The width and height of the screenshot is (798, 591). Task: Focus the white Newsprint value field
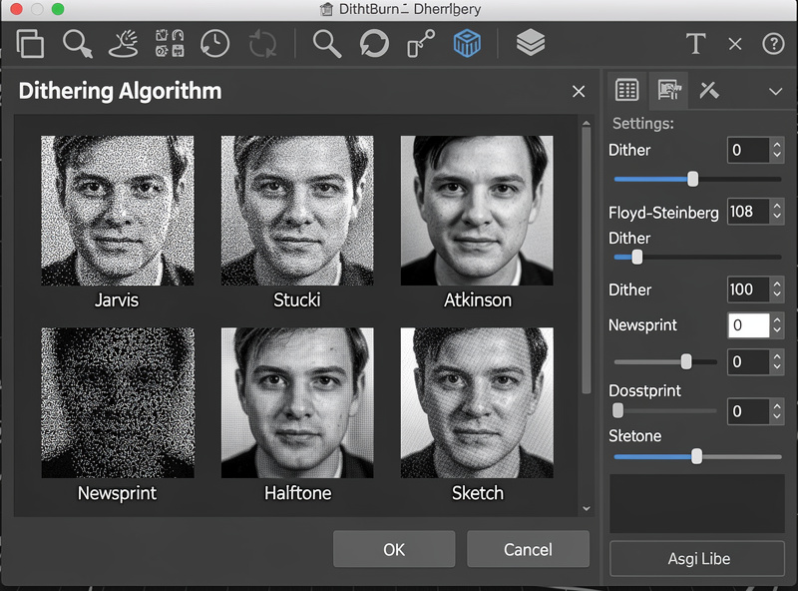point(748,325)
